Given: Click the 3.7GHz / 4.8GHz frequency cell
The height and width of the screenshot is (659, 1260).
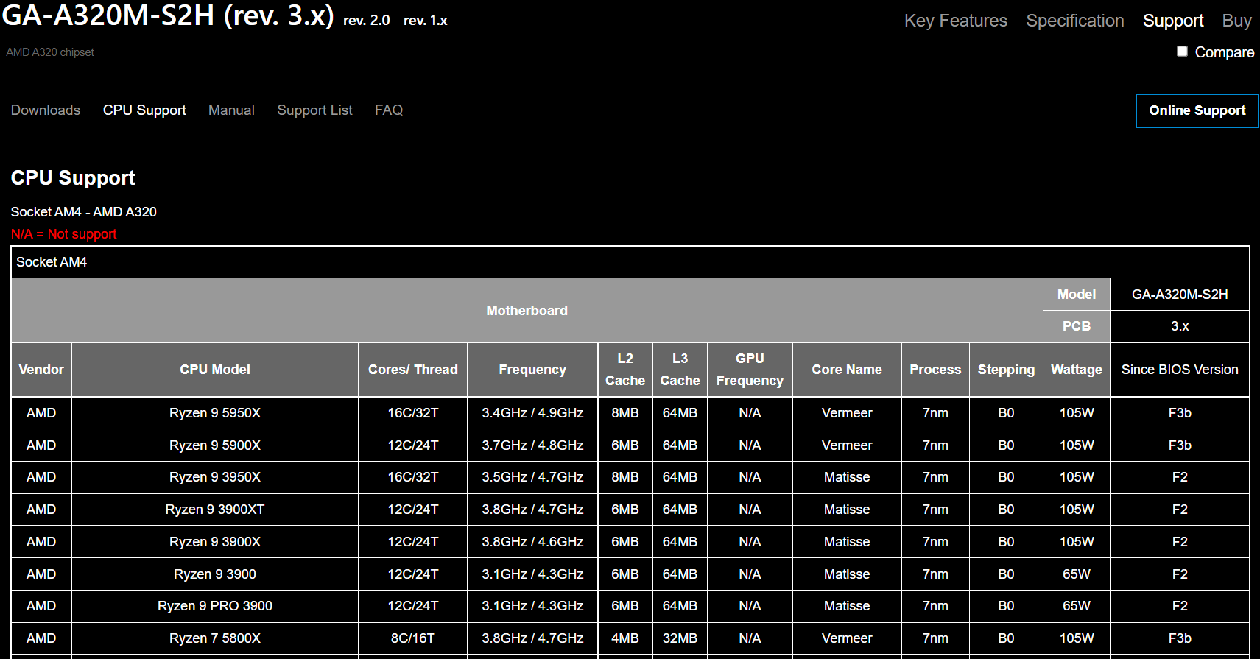Looking at the screenshot, I should coord(532,445).
